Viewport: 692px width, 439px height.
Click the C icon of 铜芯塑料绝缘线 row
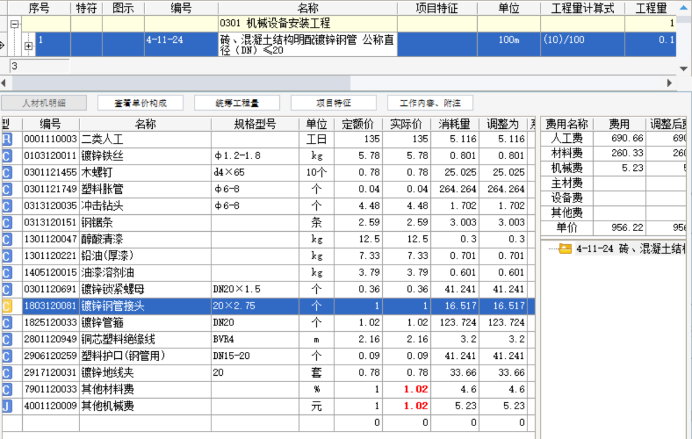7,339
